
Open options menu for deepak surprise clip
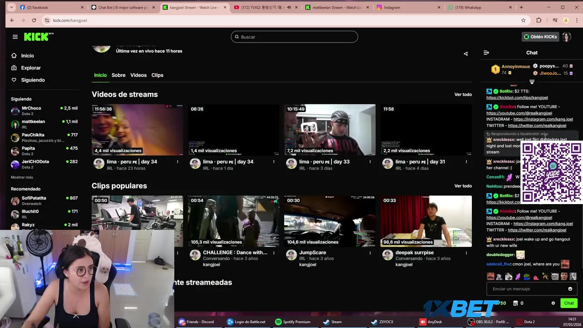click(x=466, y=253)
